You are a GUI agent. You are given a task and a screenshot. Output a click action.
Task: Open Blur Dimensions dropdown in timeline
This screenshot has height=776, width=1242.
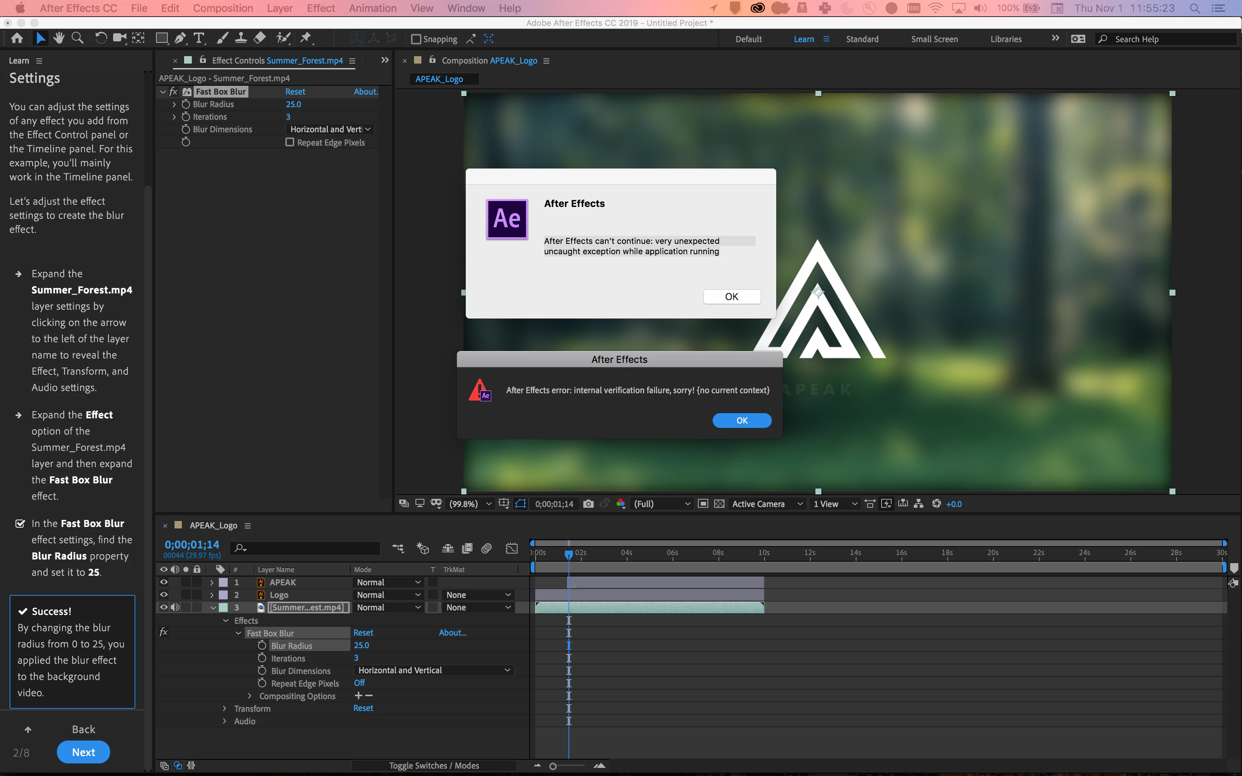pyautogui.click(x=434, y=670)
